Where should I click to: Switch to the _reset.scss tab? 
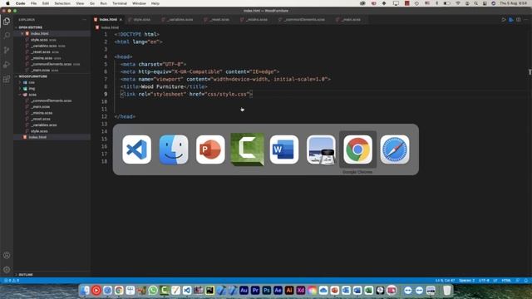(x=219, y=20)
